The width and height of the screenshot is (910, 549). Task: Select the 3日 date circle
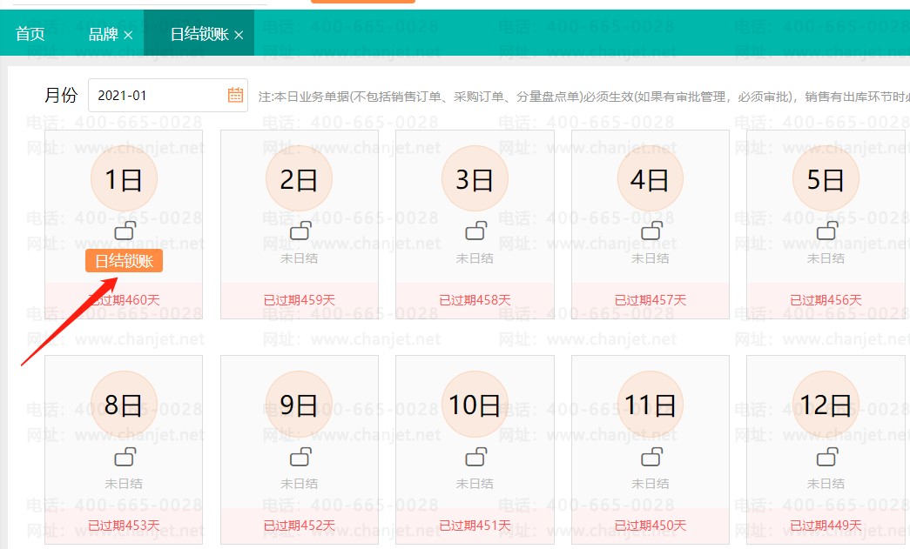pos(475,178)
